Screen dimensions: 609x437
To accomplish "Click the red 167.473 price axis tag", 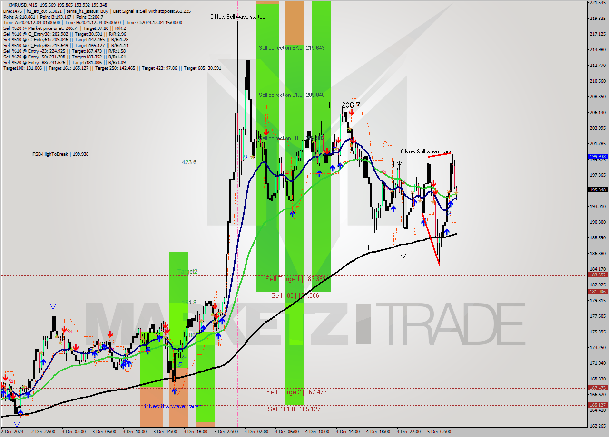I will coord(598,388).
